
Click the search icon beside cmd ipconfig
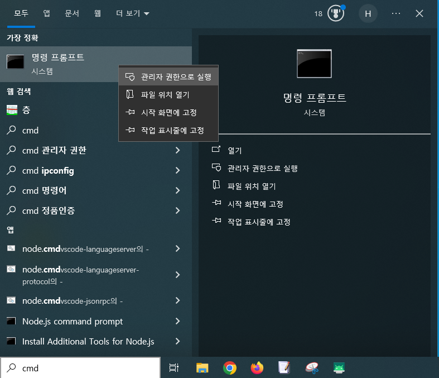click(x=11, y=170)
